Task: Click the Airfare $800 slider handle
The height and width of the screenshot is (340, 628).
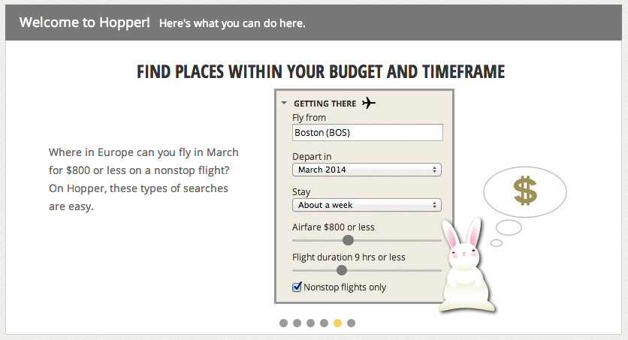Action: click(348, 240)
